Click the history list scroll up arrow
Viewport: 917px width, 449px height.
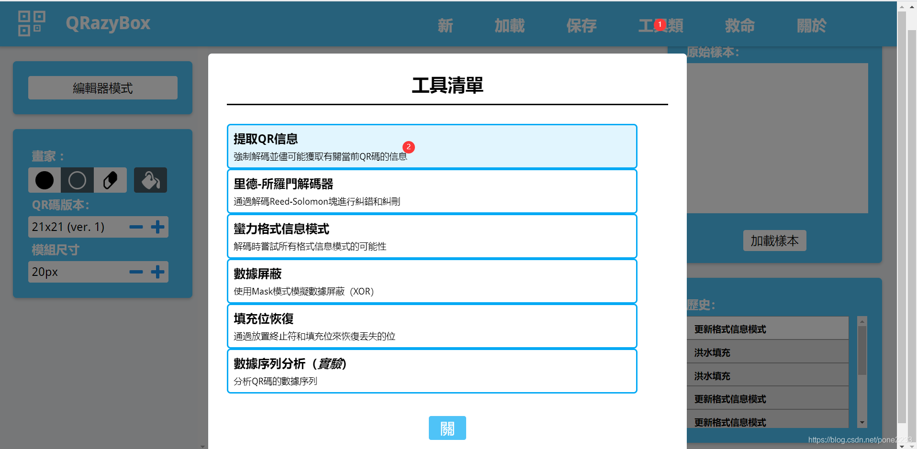[862, 321]
